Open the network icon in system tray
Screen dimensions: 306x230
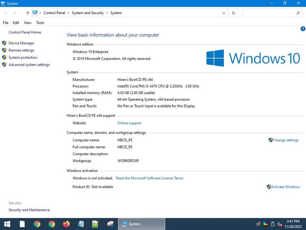pos(258,224)
